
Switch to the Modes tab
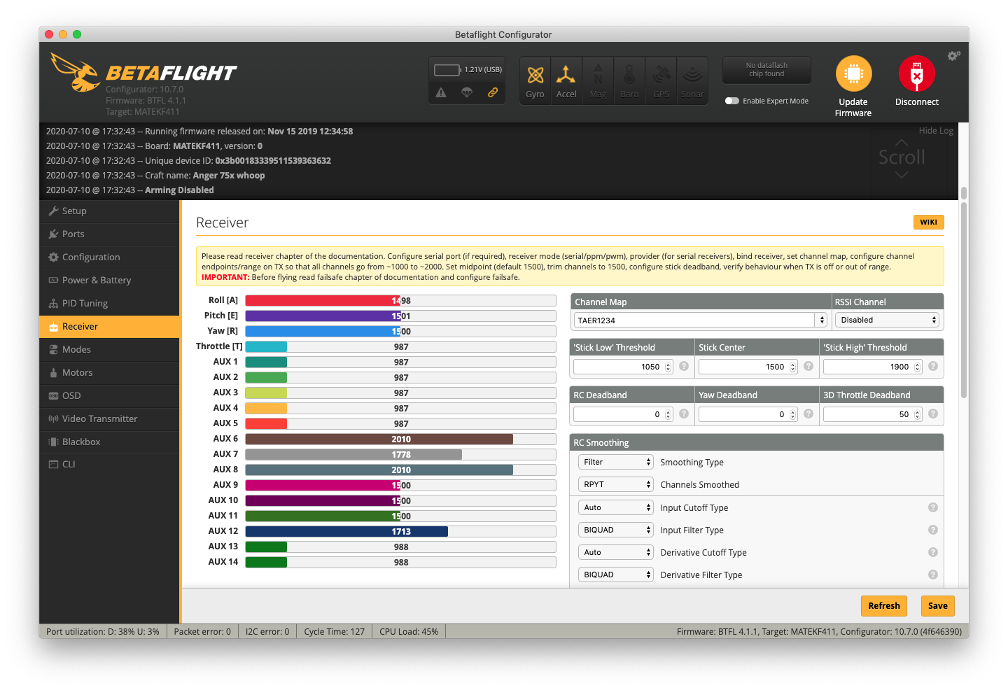[110, 349]
